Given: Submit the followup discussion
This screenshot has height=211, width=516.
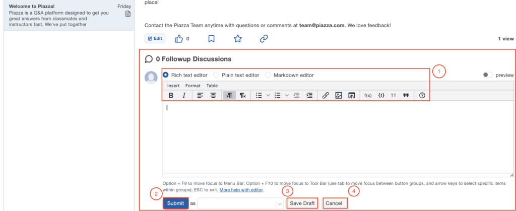Looking at the screenshot, I should 175,203.
